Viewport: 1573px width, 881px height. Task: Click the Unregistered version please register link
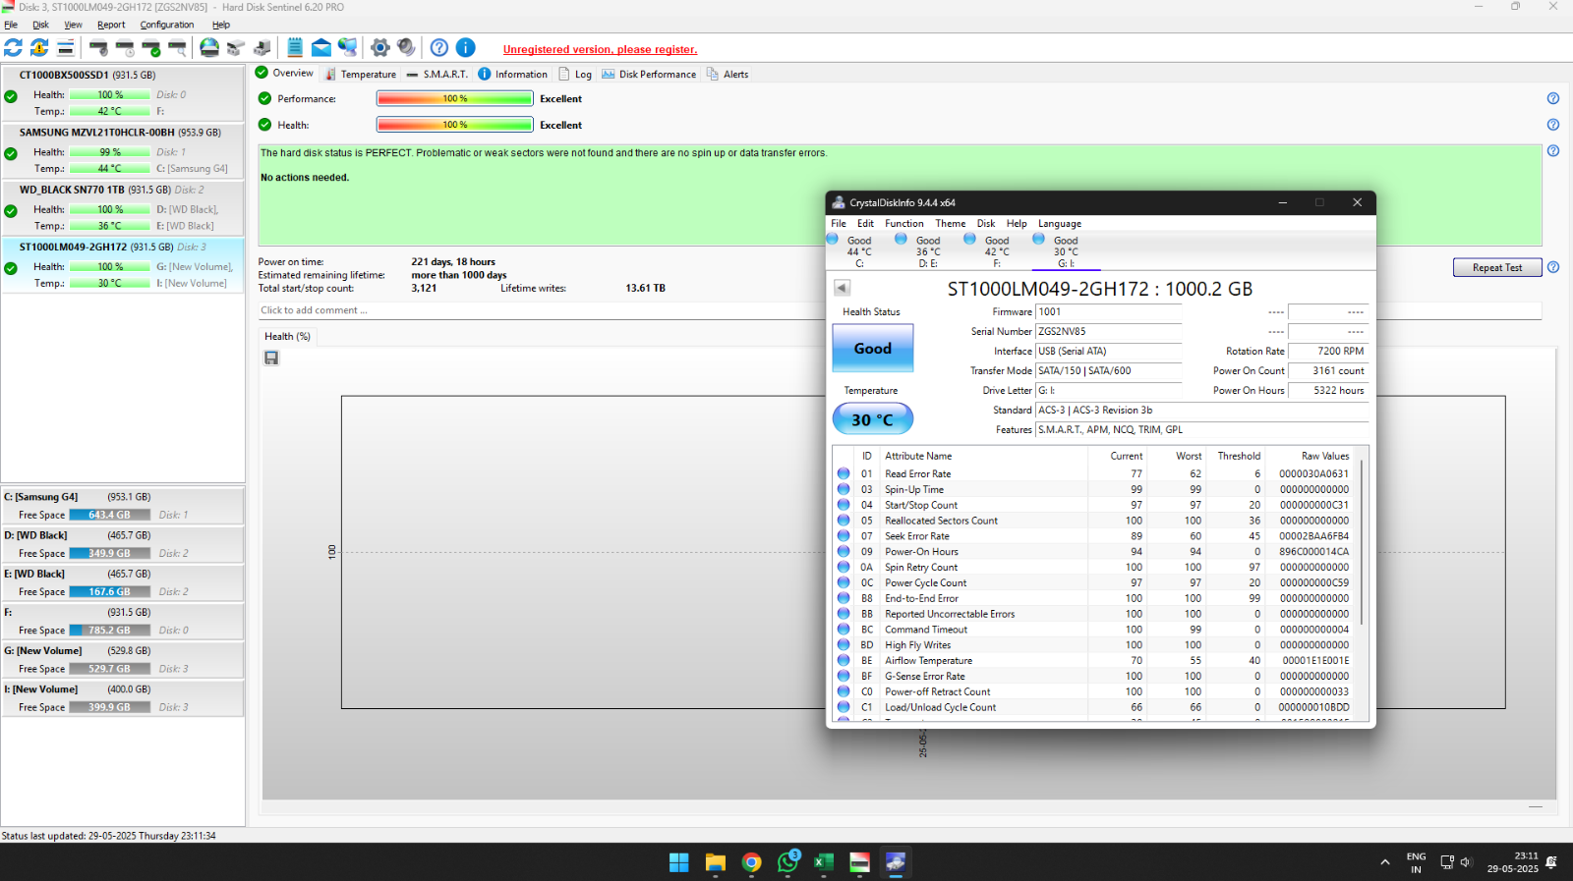pyautogui.click(x=600, y=49)
